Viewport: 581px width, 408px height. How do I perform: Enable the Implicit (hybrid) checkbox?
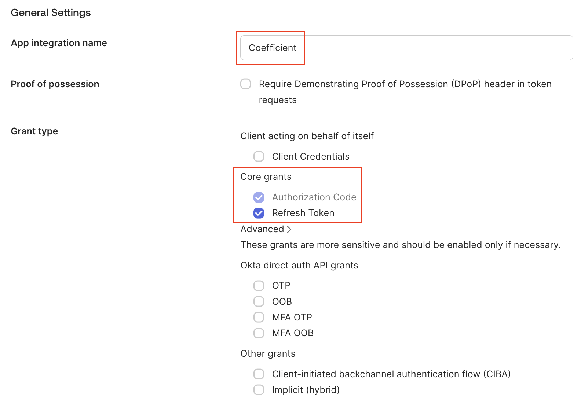tap(259, 390)
